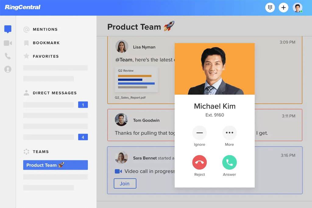Reject the incoming call
The image size is (312, 208).
click(x=199, y=162)
